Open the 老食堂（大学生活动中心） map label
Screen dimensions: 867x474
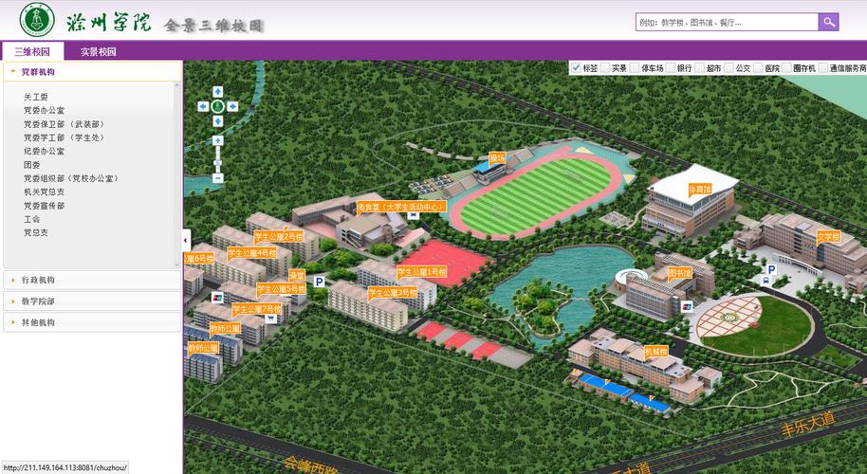coord(401,208)
